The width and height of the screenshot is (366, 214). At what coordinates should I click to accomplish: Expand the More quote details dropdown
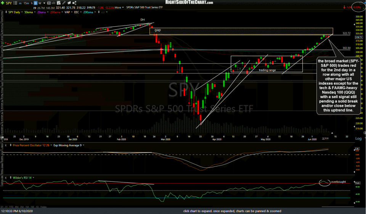pos(119,8)
